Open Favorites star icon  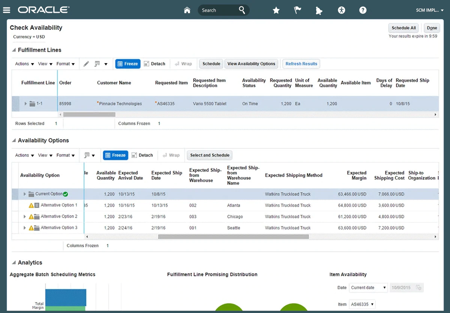pos(276,10)
